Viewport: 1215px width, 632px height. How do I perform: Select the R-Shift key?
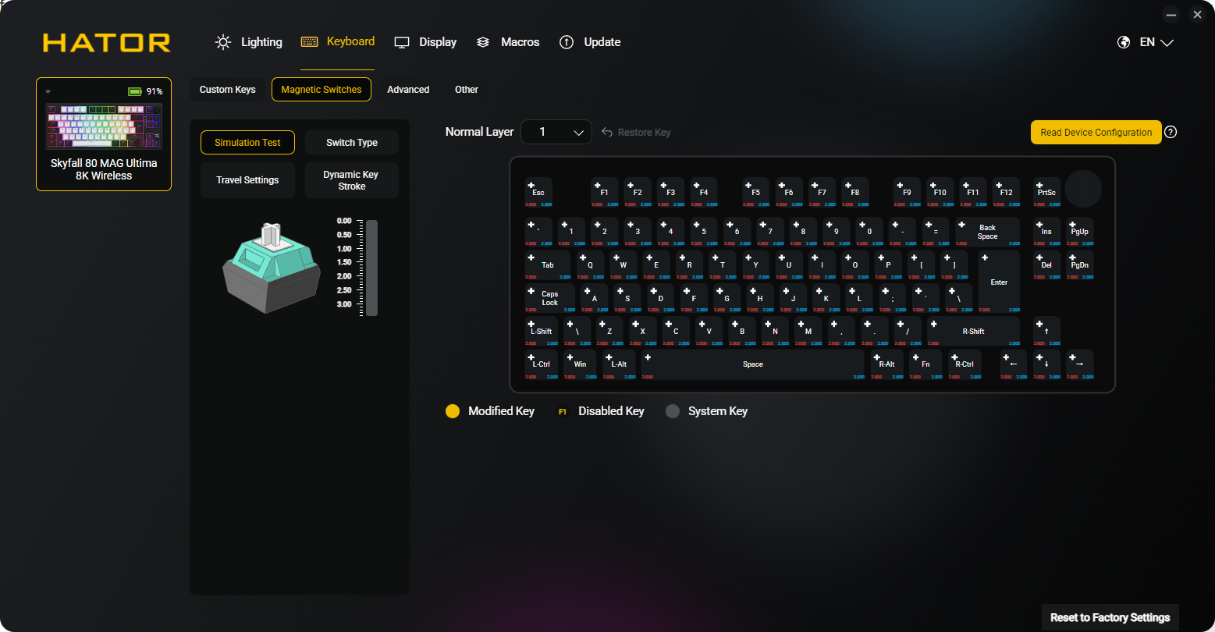click(973, 332)
